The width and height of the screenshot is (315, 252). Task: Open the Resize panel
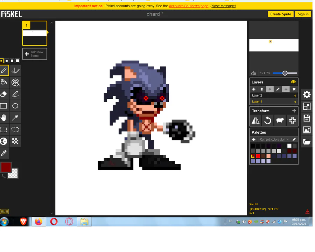[x=307, y=106]
